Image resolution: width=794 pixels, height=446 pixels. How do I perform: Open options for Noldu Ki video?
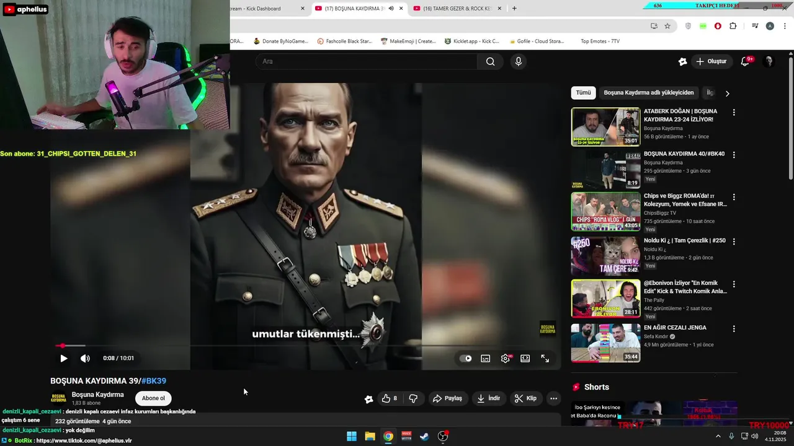point(734,242)
